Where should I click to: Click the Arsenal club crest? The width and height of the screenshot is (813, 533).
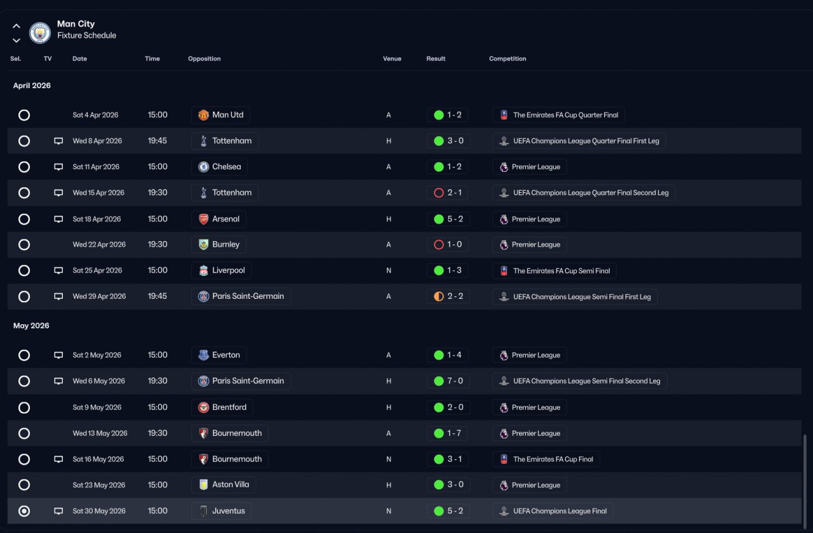pyautogui.click(x=203, y=219)
